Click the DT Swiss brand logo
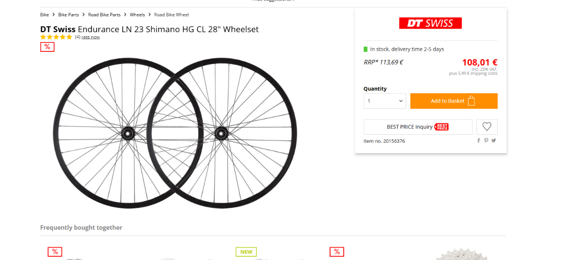565x260 pixels. click(430, 23)
